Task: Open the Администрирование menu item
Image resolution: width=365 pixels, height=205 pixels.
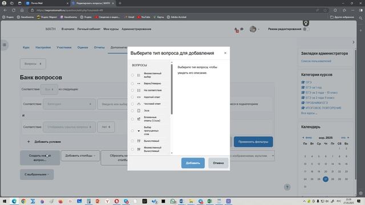Action: (136, 29)
